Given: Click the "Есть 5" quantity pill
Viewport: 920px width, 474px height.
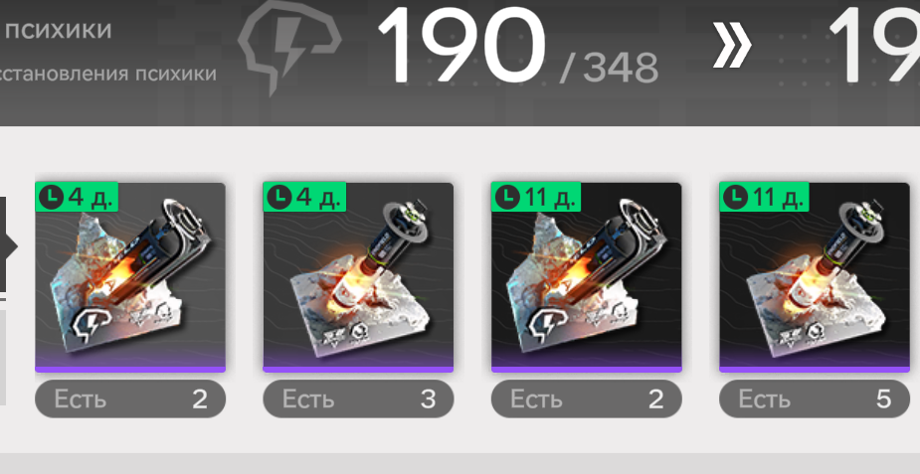Looking at the screenshot, I should pos(815,399).
